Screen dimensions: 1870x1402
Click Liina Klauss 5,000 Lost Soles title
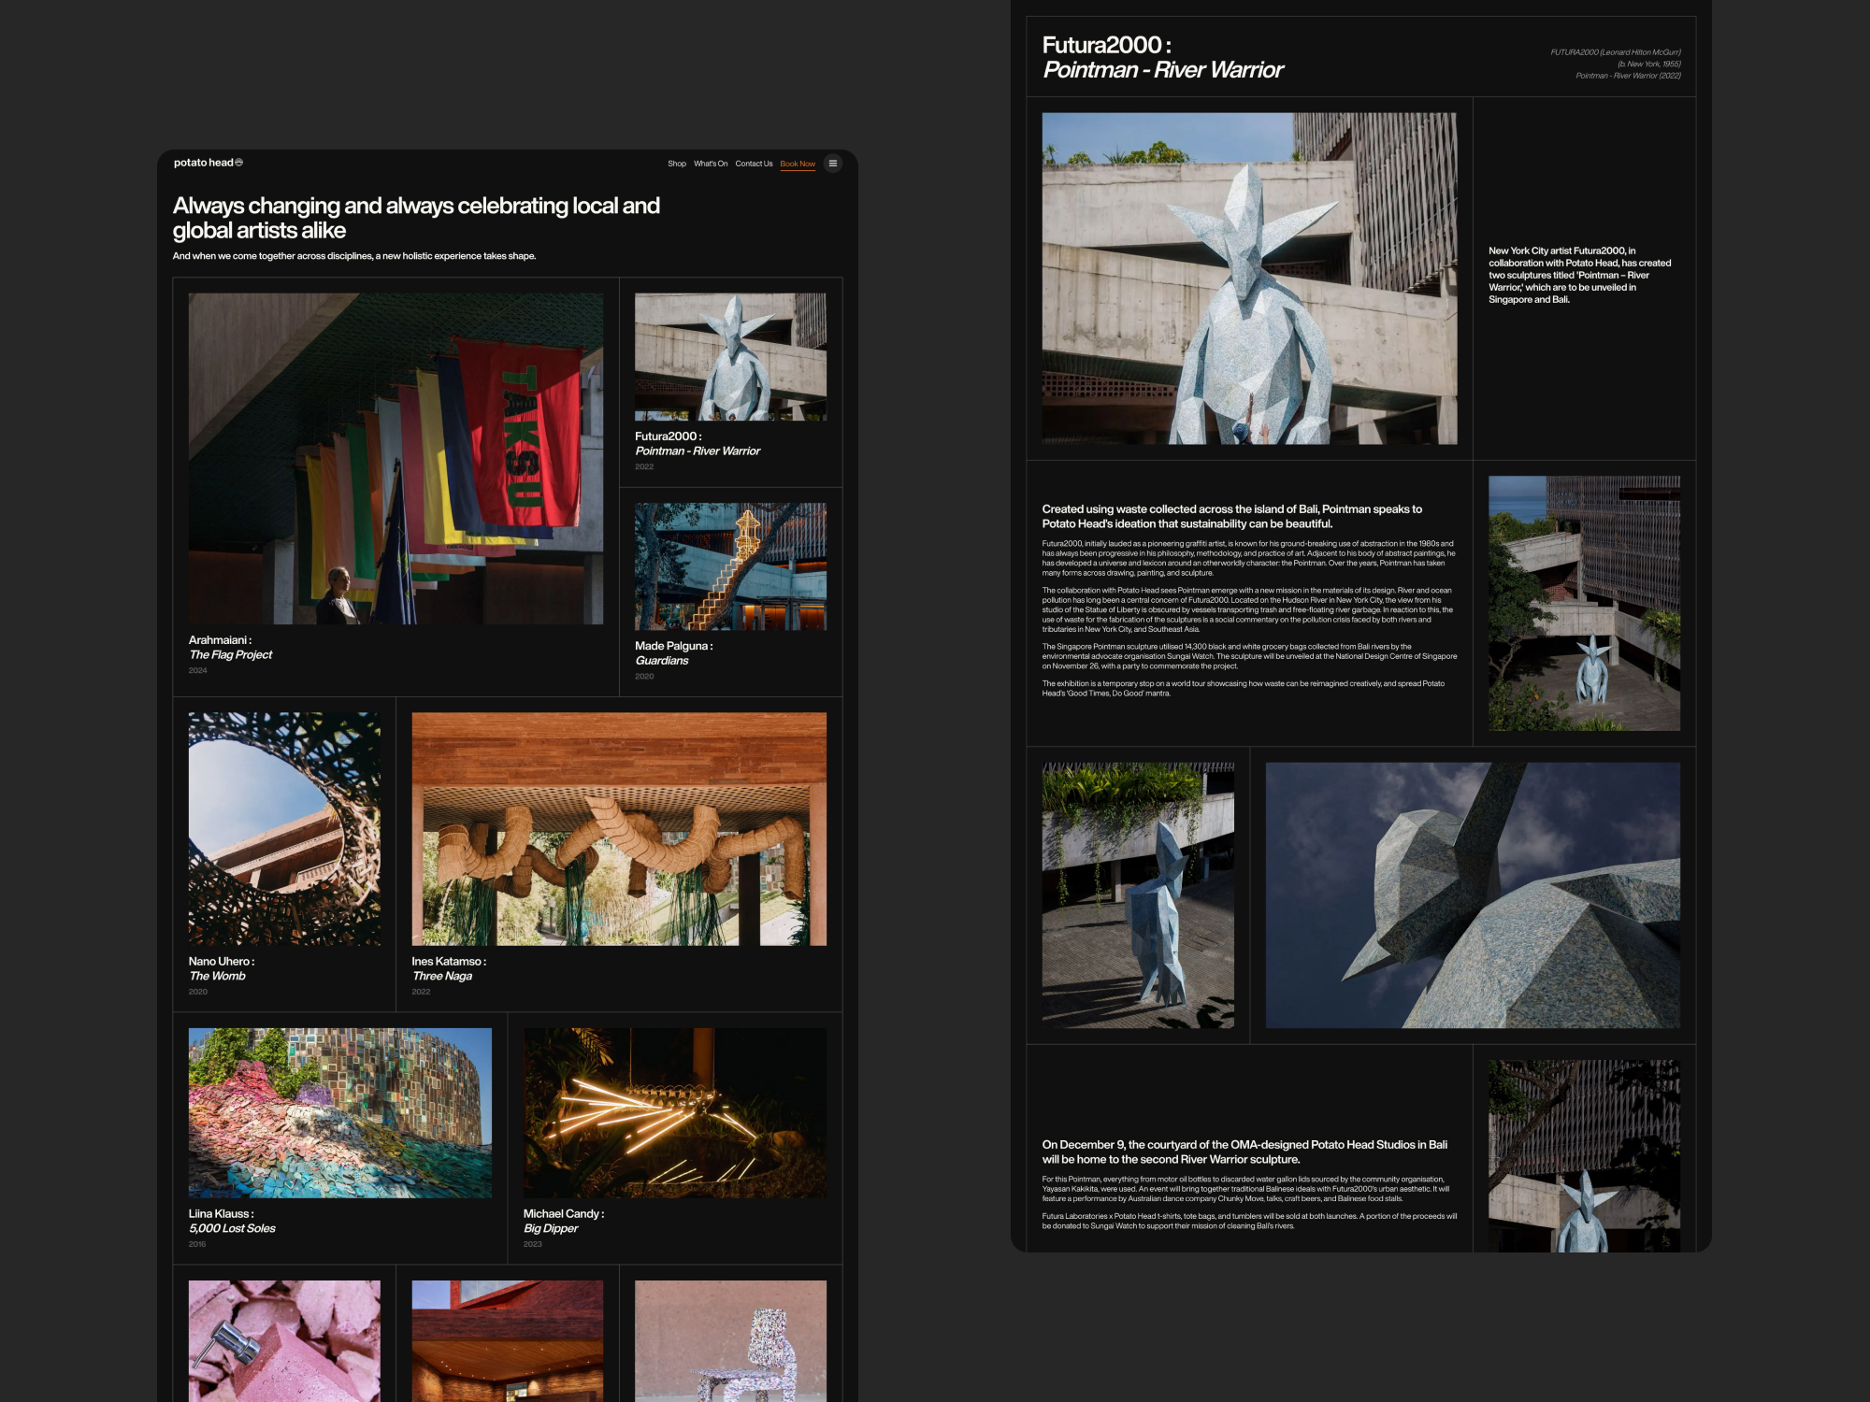[x=232, y=1221]
